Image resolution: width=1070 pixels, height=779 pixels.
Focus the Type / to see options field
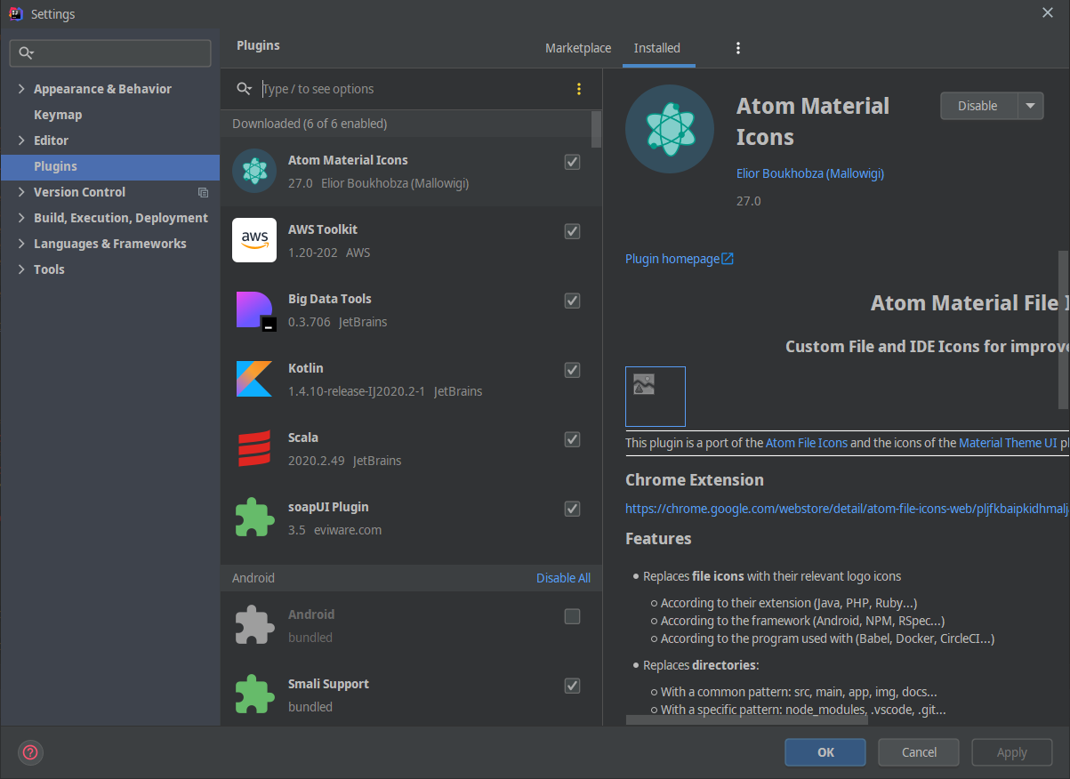(x=414, y=89)
